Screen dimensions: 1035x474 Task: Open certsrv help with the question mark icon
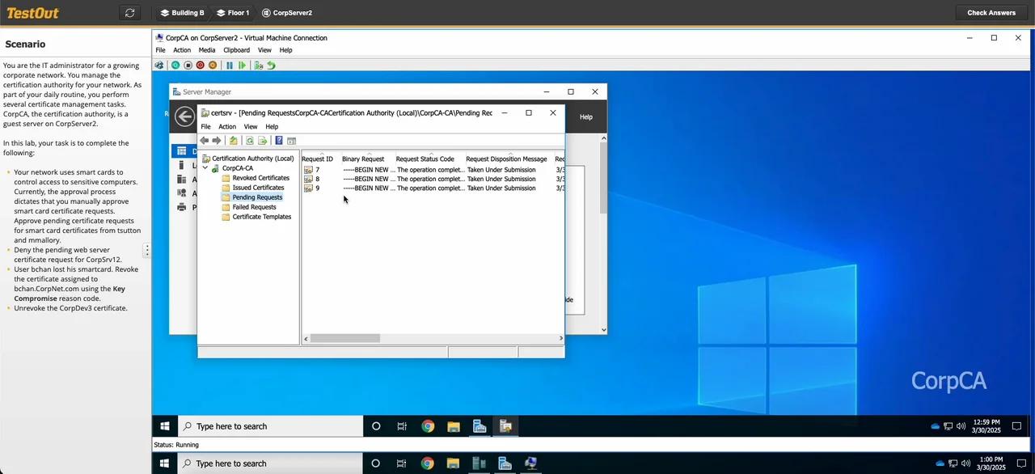(278, 140)
